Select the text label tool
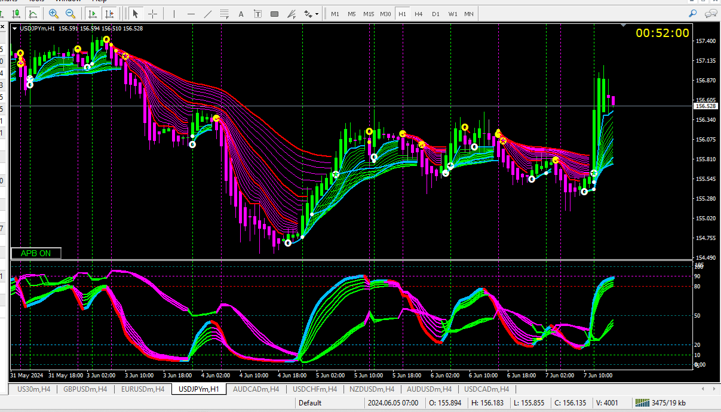 tap(257, 13)
